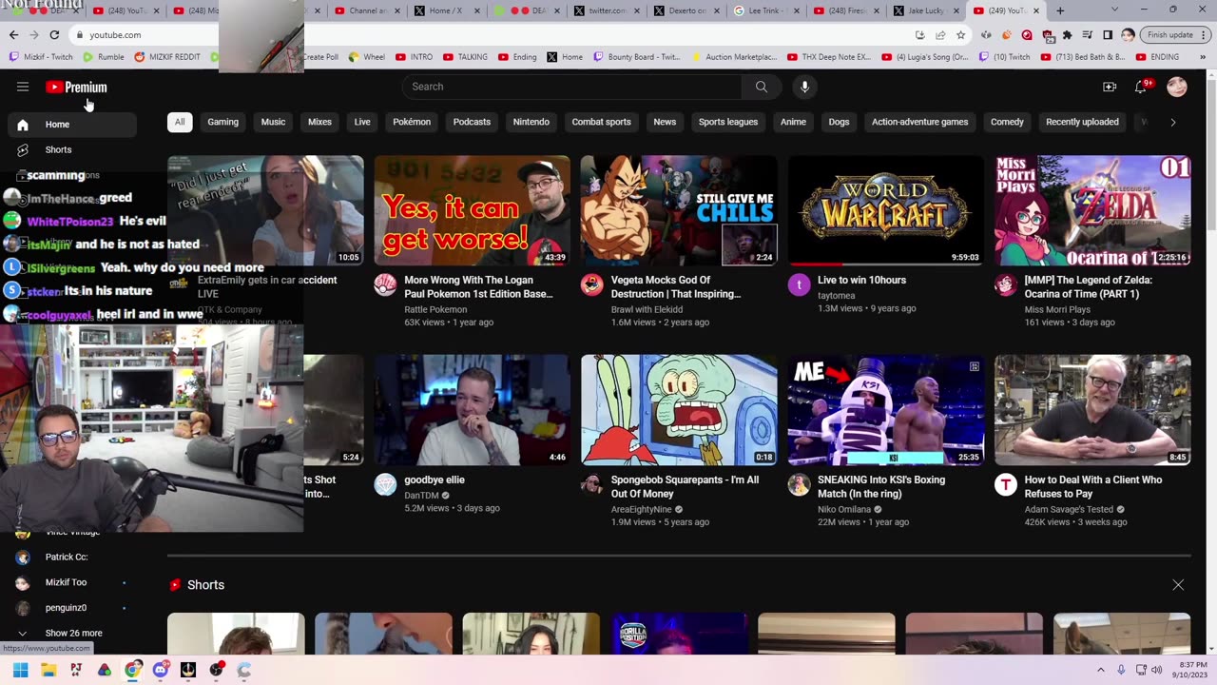Select the Action-adventure games filter chip

pyautogui.click(x=919, y=122)
